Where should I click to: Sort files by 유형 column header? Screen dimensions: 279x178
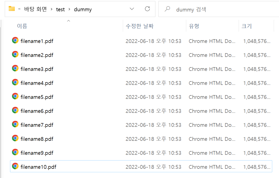coord(194,26)
